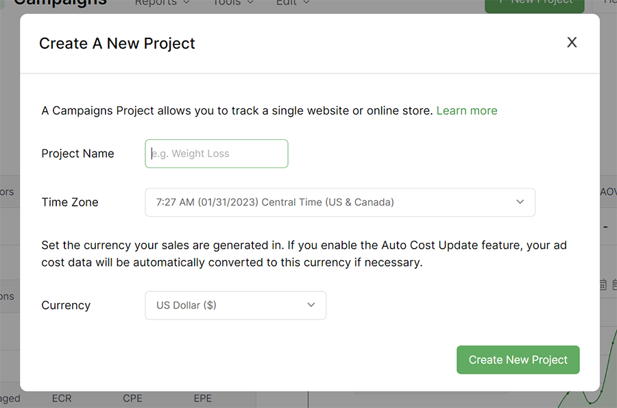Close the Create A New Project dialog
Image resolution: width=617 pixels, height=408 pixels.
pos(572,43)
